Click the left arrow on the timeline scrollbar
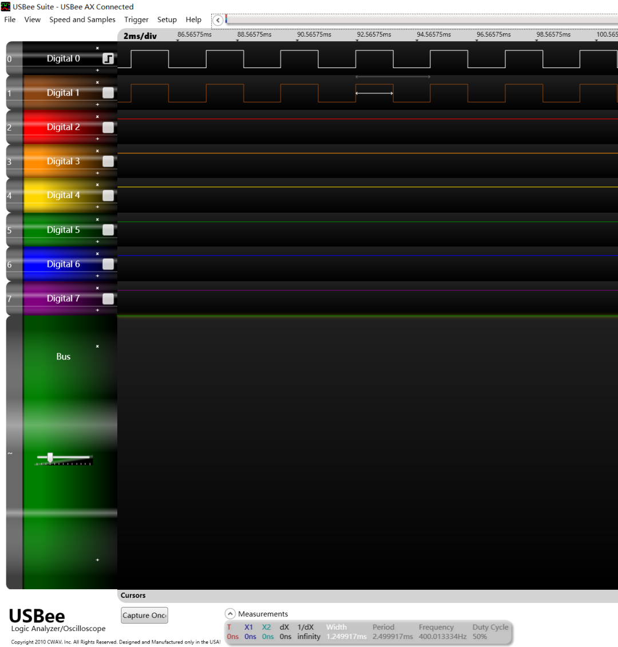Screen dimensions: 618x647 click(x=218, y=19)
